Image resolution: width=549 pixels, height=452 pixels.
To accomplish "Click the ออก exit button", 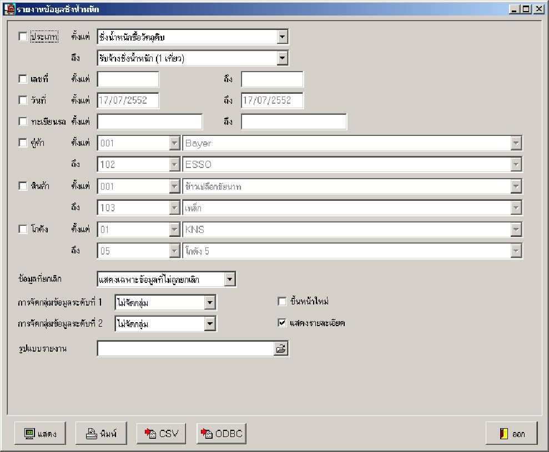I will click(x=512, y=434).
